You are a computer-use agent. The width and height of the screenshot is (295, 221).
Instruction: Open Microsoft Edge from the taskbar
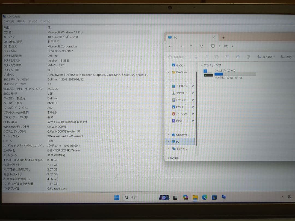(x=205, y=197)
